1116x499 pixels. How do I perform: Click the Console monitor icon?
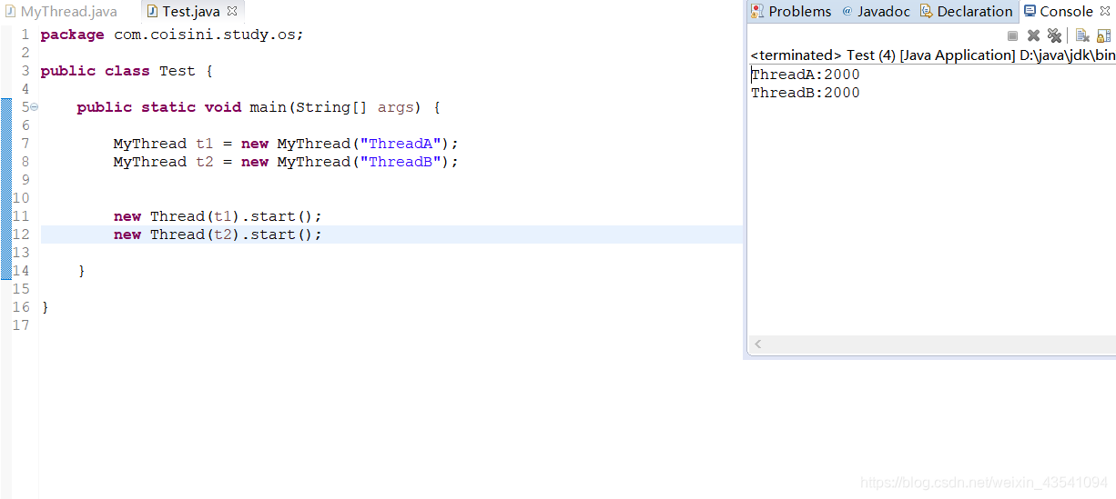pyautogui.click(x=1030, y=11)
